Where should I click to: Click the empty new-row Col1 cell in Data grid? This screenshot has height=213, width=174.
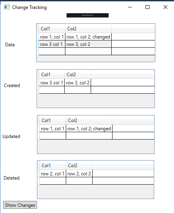(52, 51)
